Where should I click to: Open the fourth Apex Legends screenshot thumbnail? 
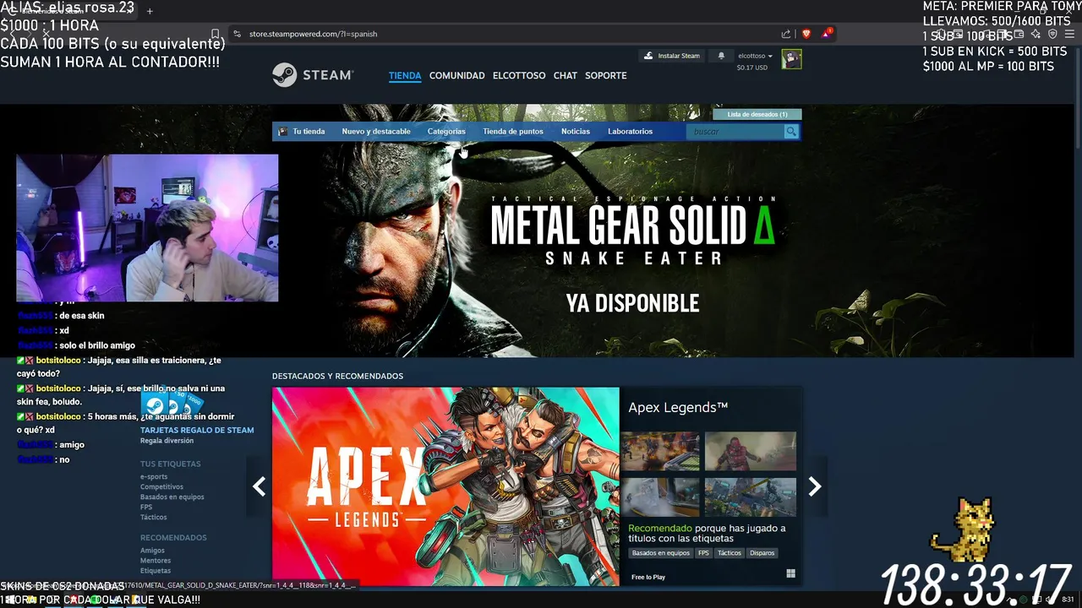tap(751, 497)
